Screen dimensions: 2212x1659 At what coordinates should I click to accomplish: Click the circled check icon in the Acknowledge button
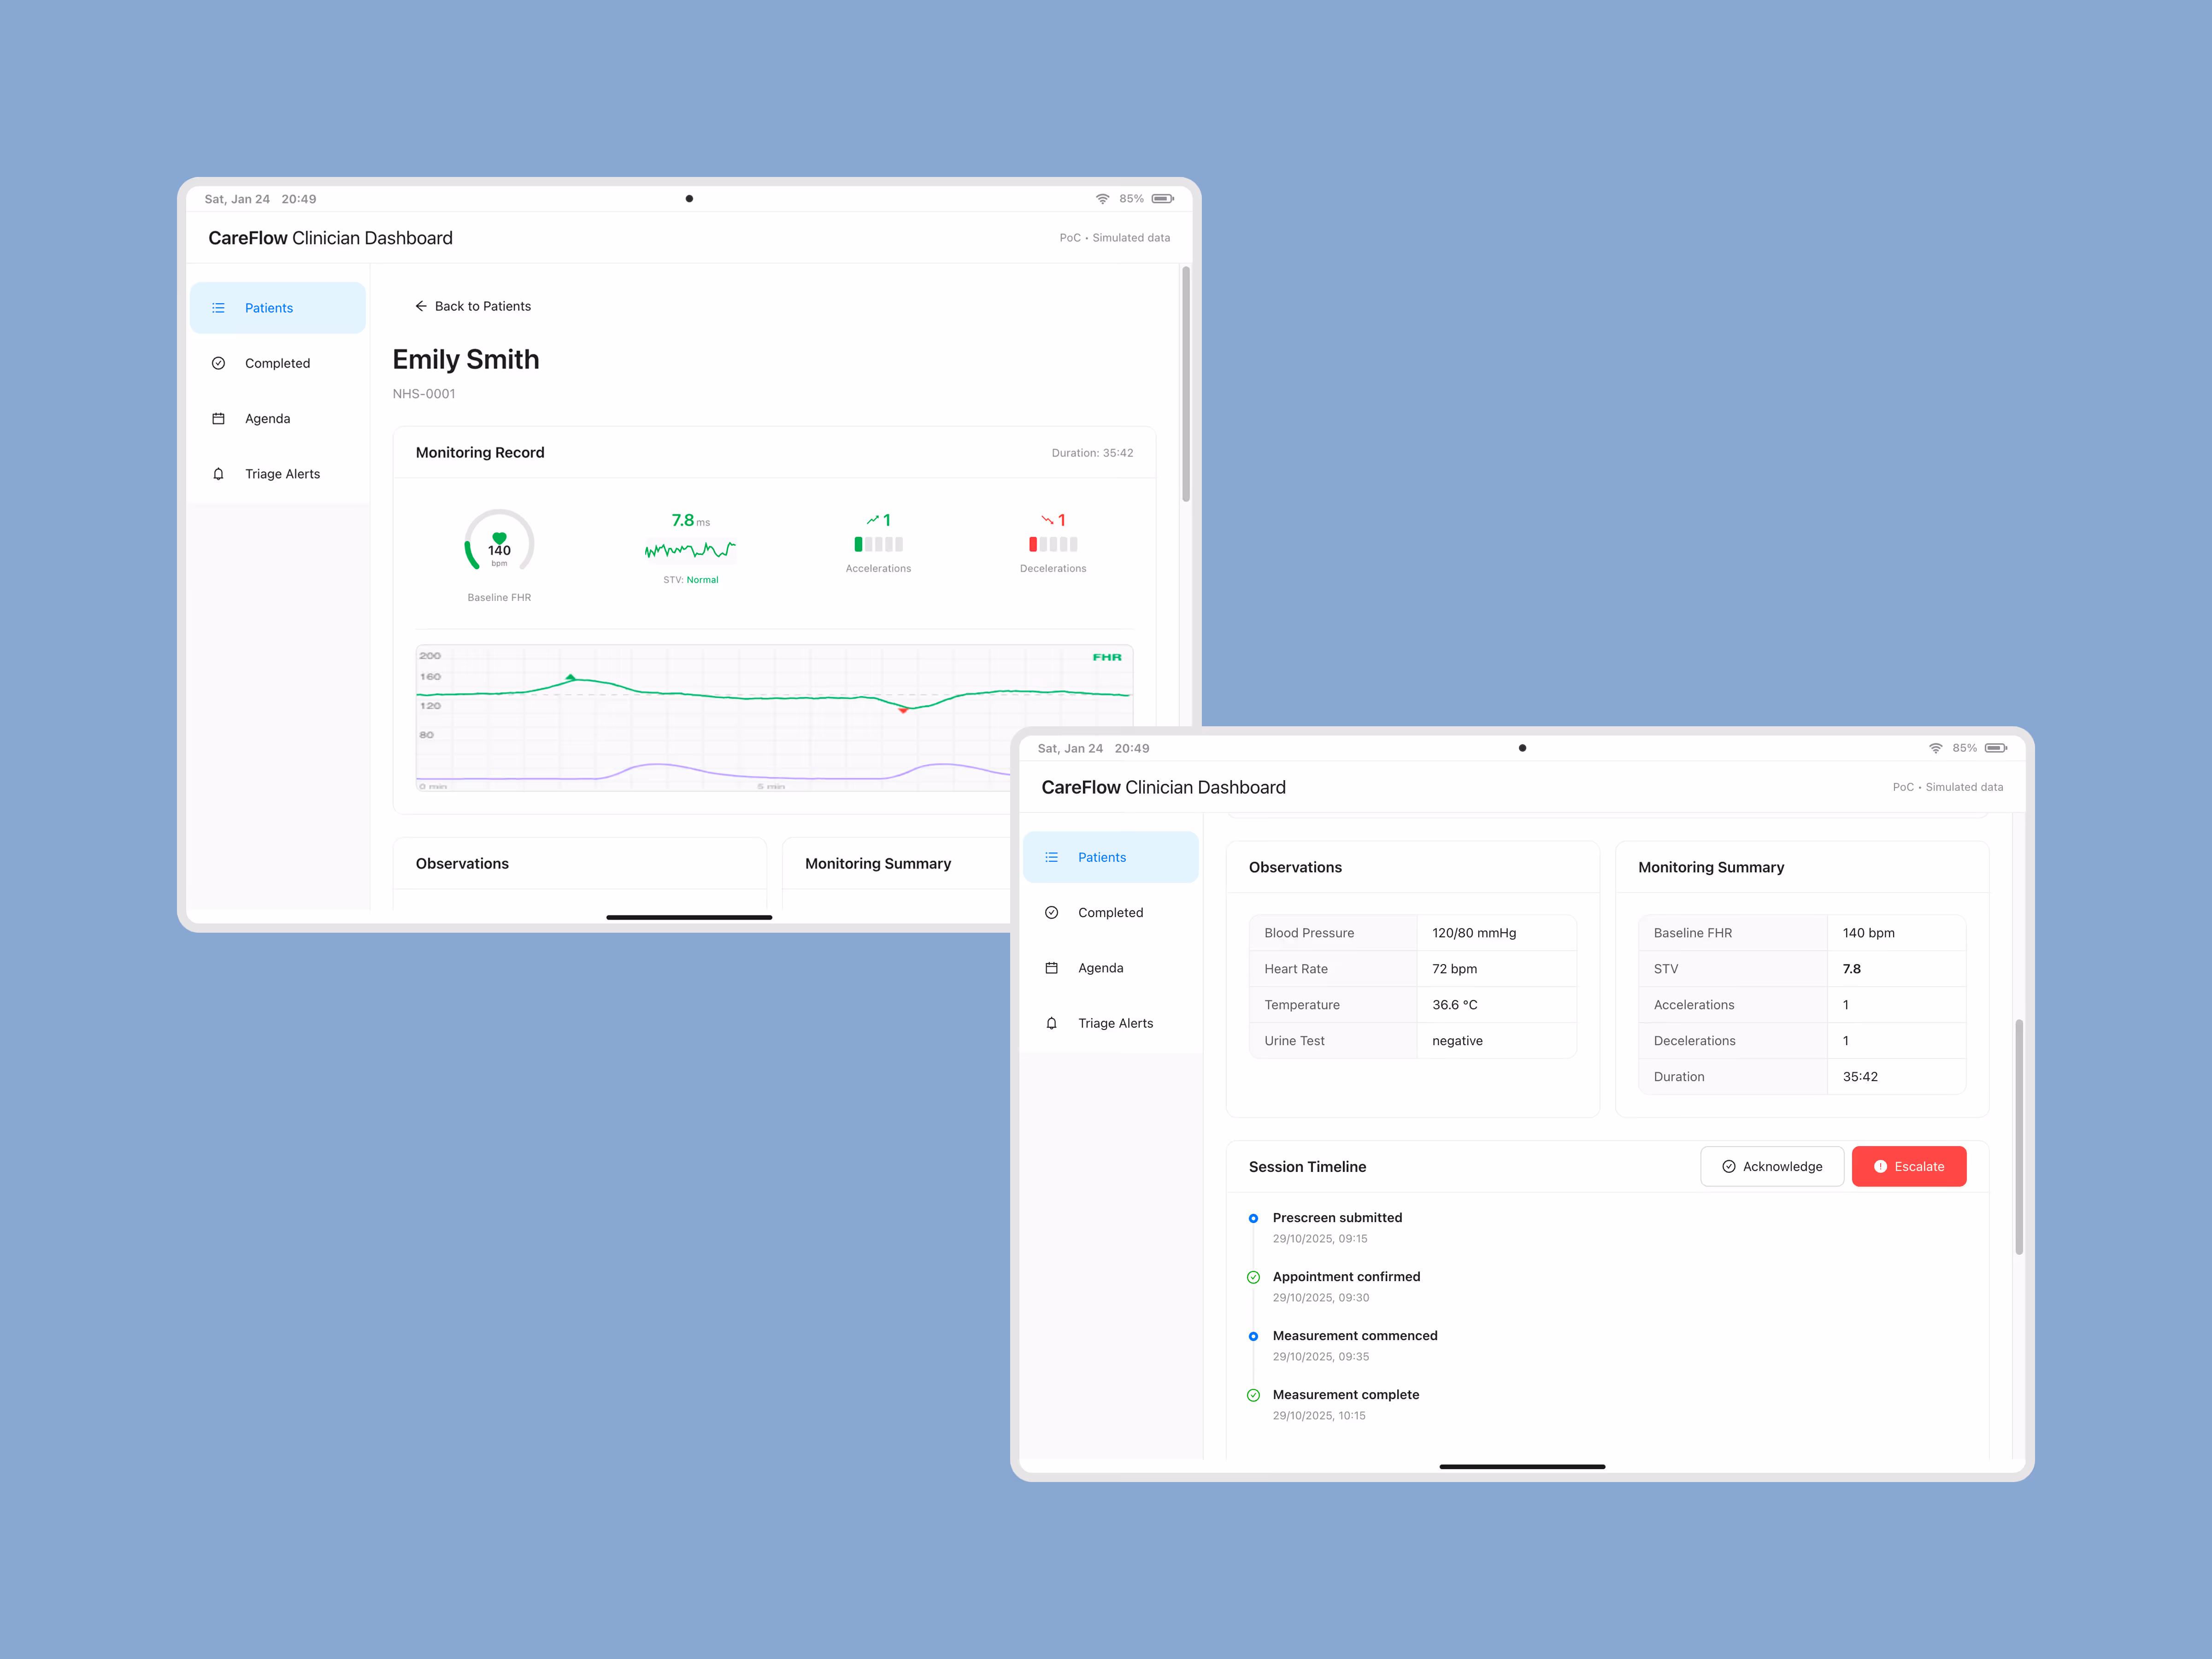(x=1728, y=1166)
